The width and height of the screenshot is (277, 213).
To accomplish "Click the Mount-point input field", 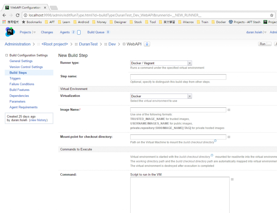I will pyautogui.click(x=178, y=137).
